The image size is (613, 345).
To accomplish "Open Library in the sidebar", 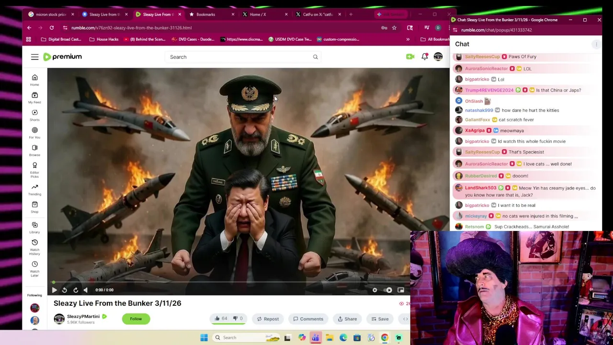I will pos(34,228).
